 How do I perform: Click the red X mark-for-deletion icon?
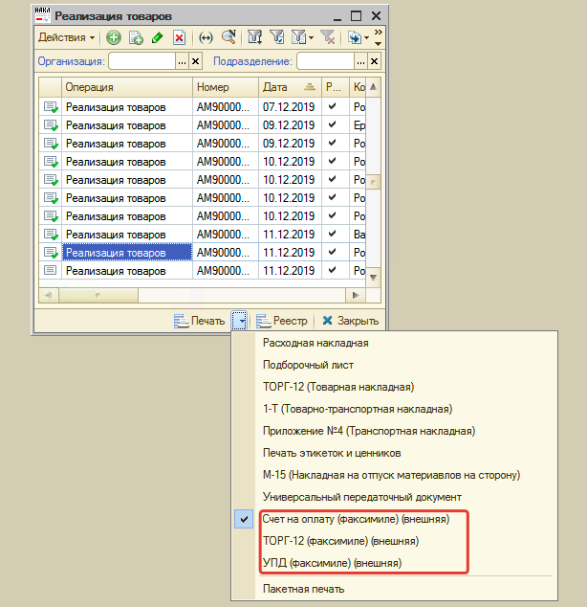coord(179,38)
